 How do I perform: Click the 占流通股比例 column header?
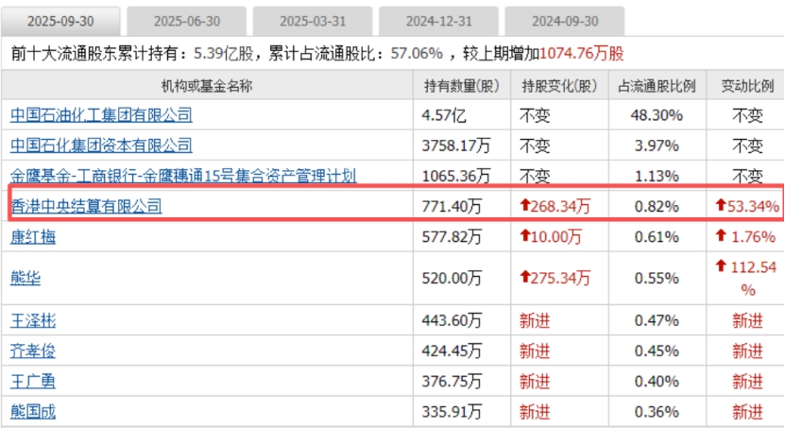(x=657, y=86)
